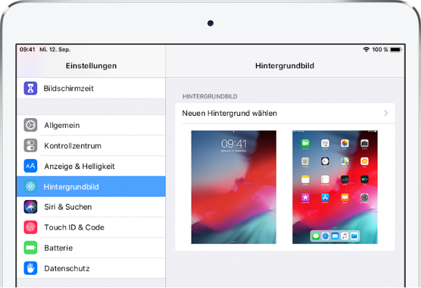
Task: Click the 09:41 time in the status bar
Action: click(x=27, y=49)
